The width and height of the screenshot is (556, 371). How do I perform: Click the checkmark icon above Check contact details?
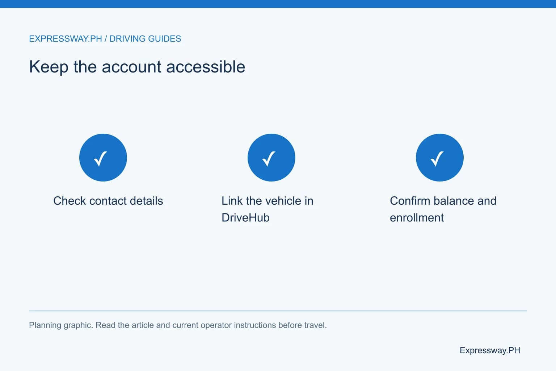coord(103,158)
